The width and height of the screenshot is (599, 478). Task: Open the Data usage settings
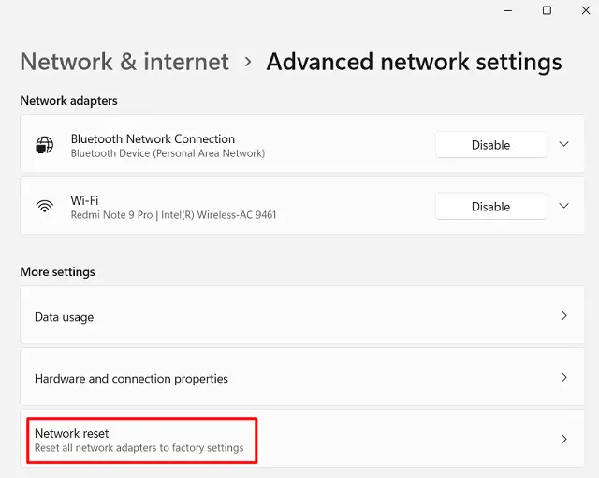pos(302,315)
